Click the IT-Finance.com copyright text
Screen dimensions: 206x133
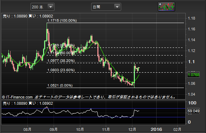pyautogui.click(x=18, y=97)
